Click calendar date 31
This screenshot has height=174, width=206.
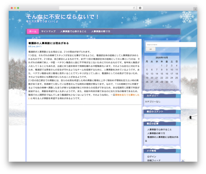pyautogui.click(x=172, y=82)
